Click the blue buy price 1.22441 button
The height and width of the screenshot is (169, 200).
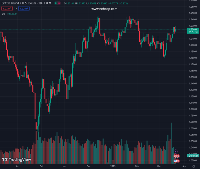(24, 9)
